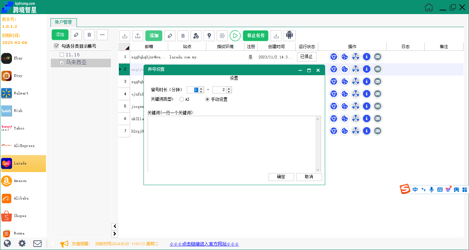Click 添加 button in account toolbar
Viewport: 469px width, 250px height.
click(154, 36)
